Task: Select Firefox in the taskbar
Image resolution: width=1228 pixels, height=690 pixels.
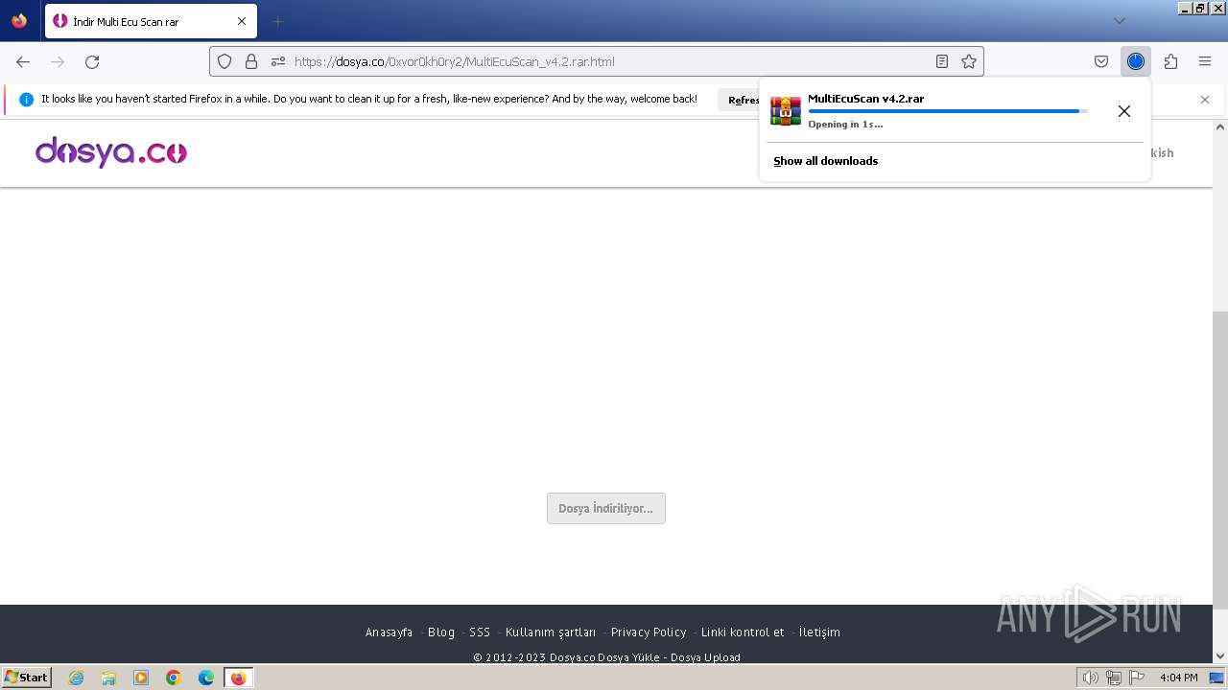Action: [x=238, y=678]
